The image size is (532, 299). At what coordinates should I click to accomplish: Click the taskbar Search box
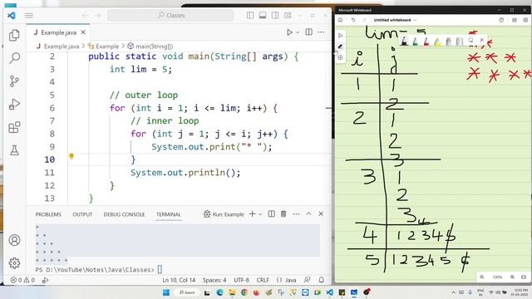pyautogui.click(x=187, y=292)
